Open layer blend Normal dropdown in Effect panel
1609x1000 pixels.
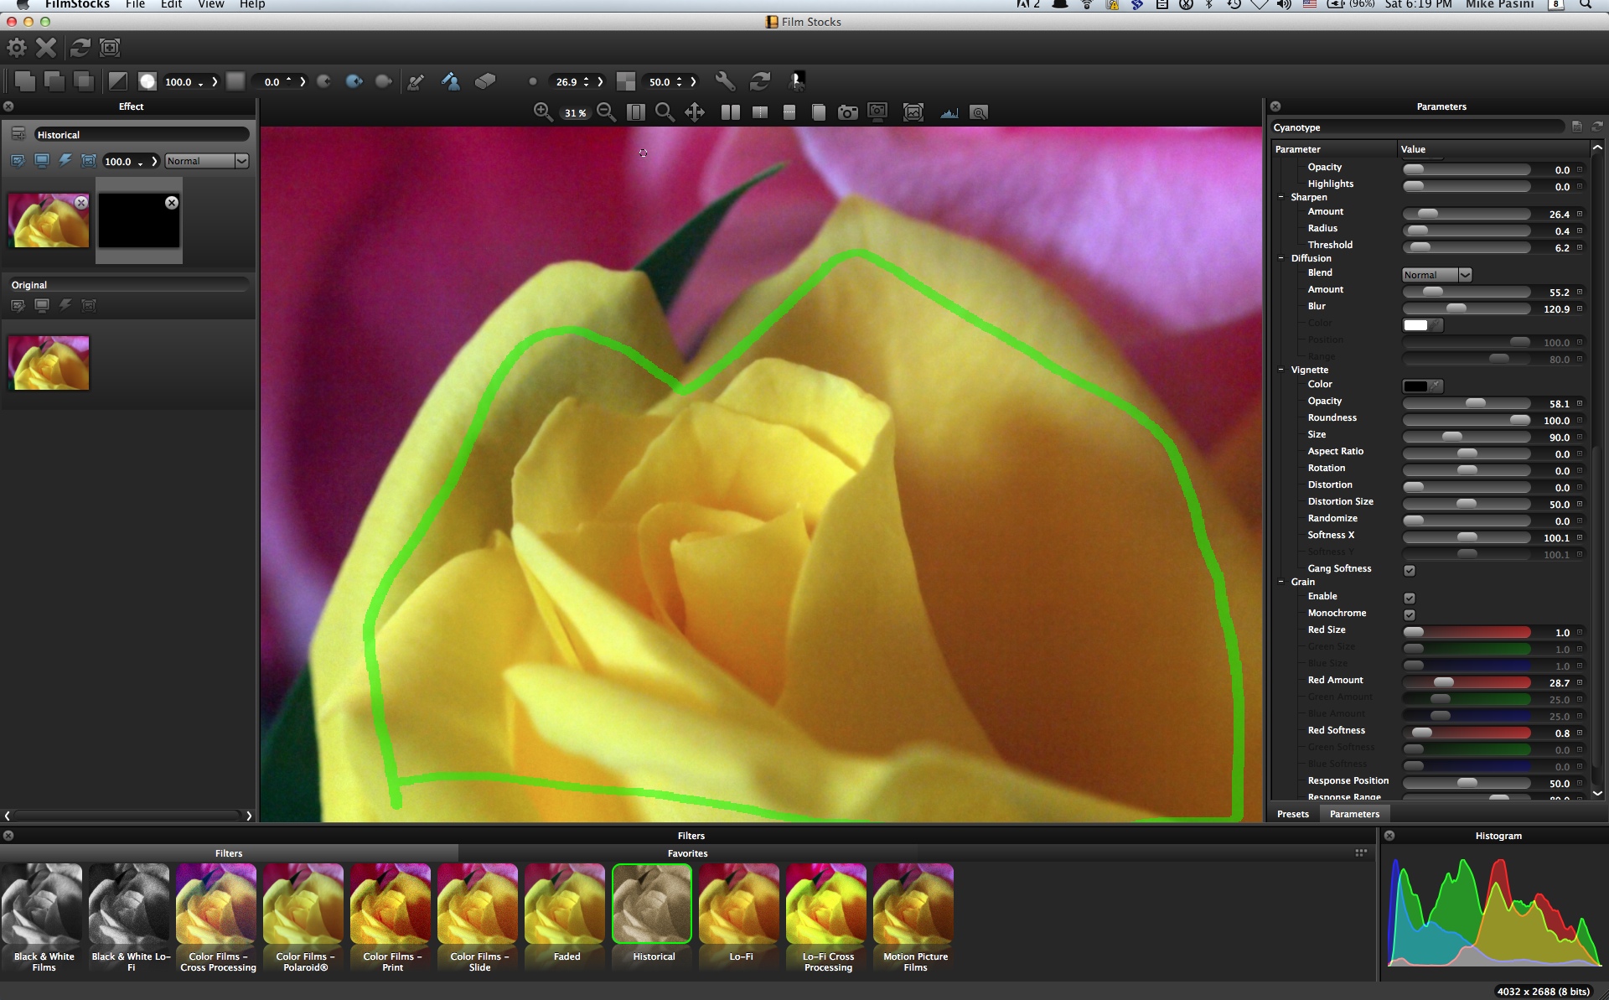(x=206, y=161)
